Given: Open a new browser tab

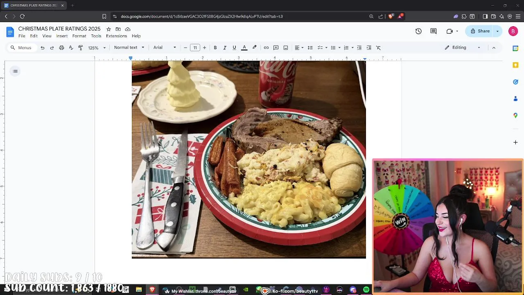Looking at the screenshot, I should click(x=72, y=5).
